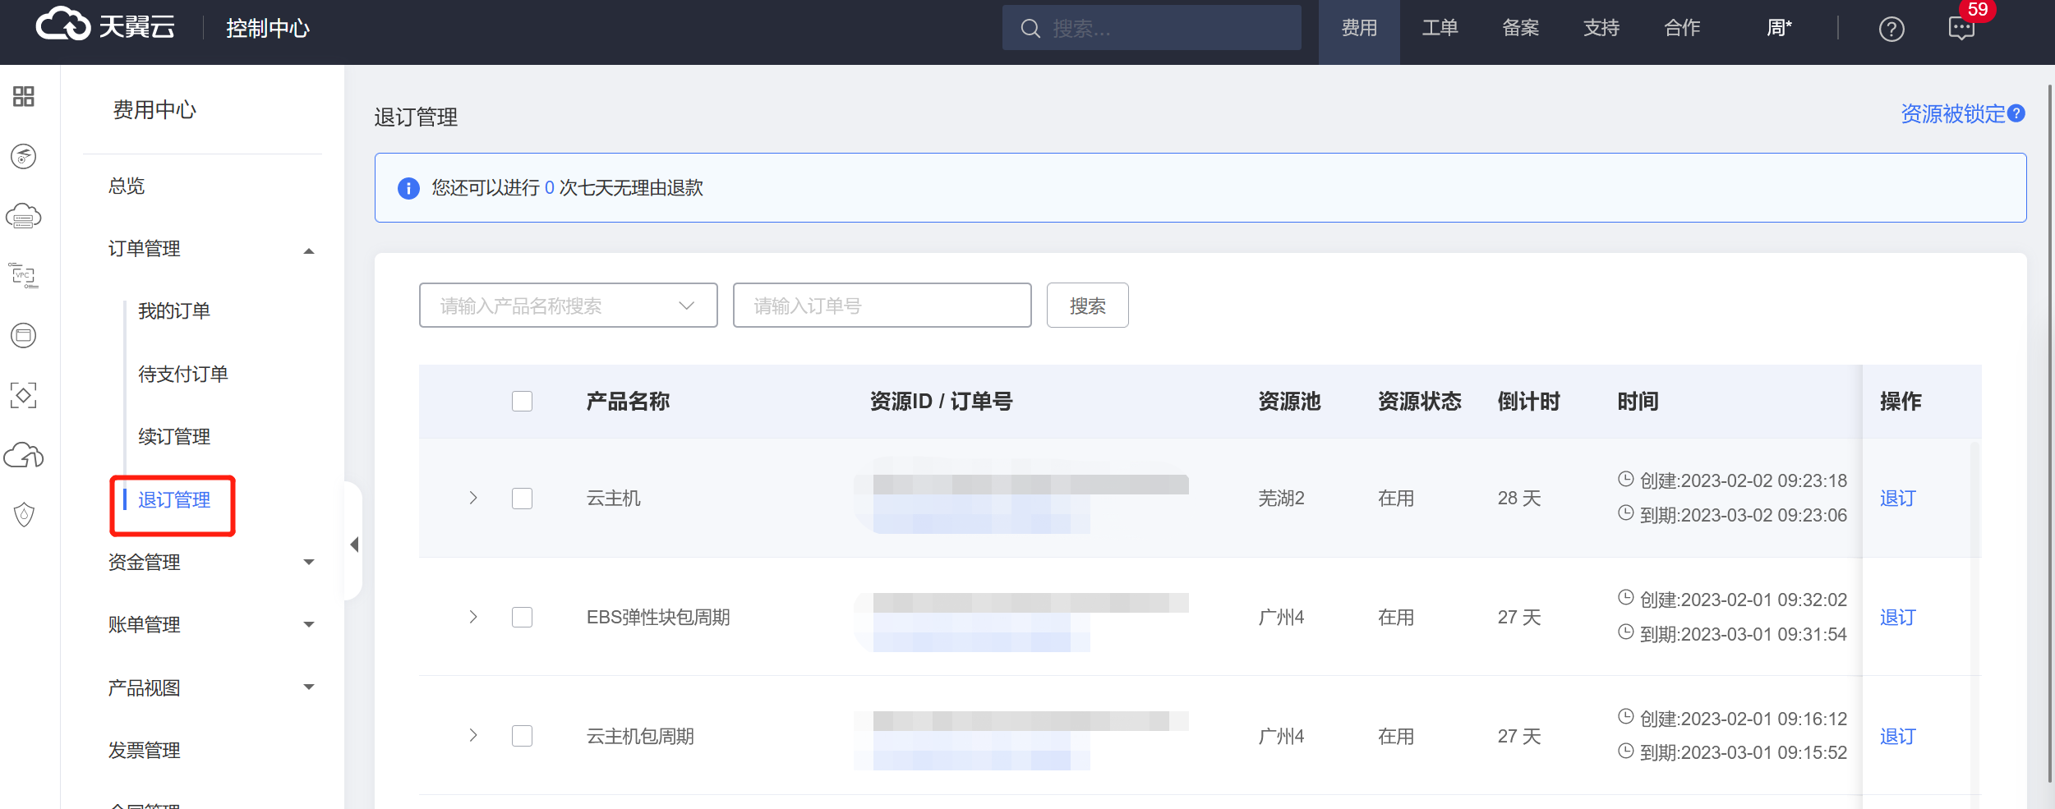The image size is (2055, 809).
Task: Click the shield security icon in sidebar
Action: 24,515
